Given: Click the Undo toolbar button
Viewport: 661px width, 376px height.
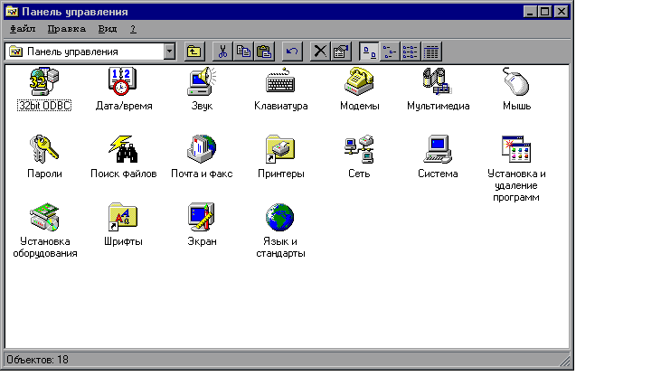Looking at the screenshot, I should point(292,52).
